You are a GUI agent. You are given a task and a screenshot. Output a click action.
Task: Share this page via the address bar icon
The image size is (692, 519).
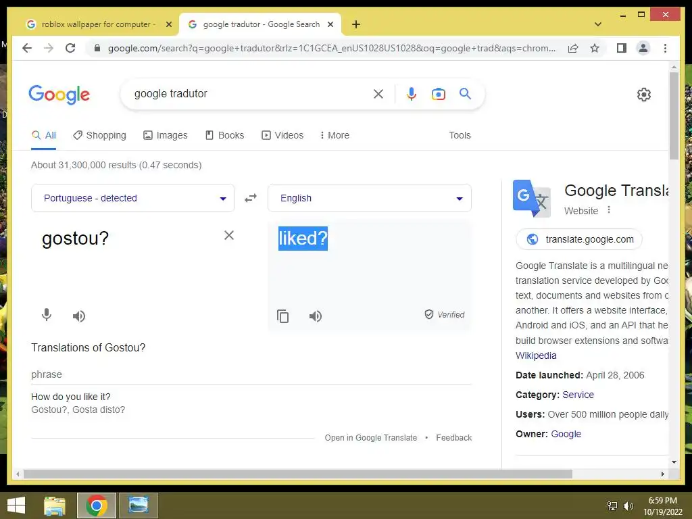[573, 48]
